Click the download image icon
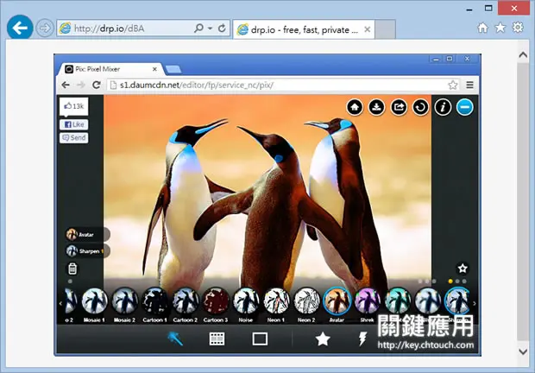Screen dimensions: 535x373 [x=377, y=107]
